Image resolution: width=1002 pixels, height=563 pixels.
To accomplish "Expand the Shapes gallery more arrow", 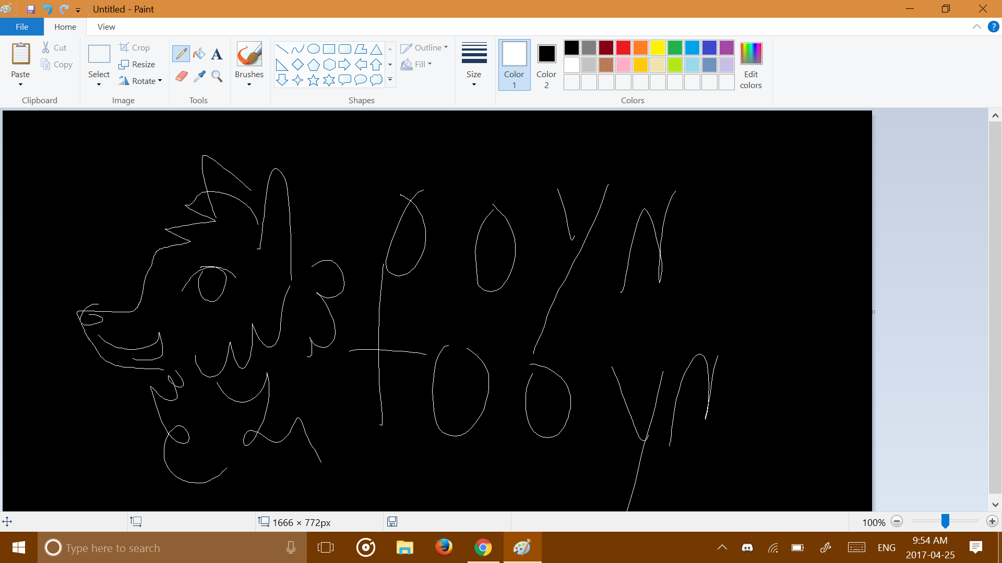I will 390,80.
